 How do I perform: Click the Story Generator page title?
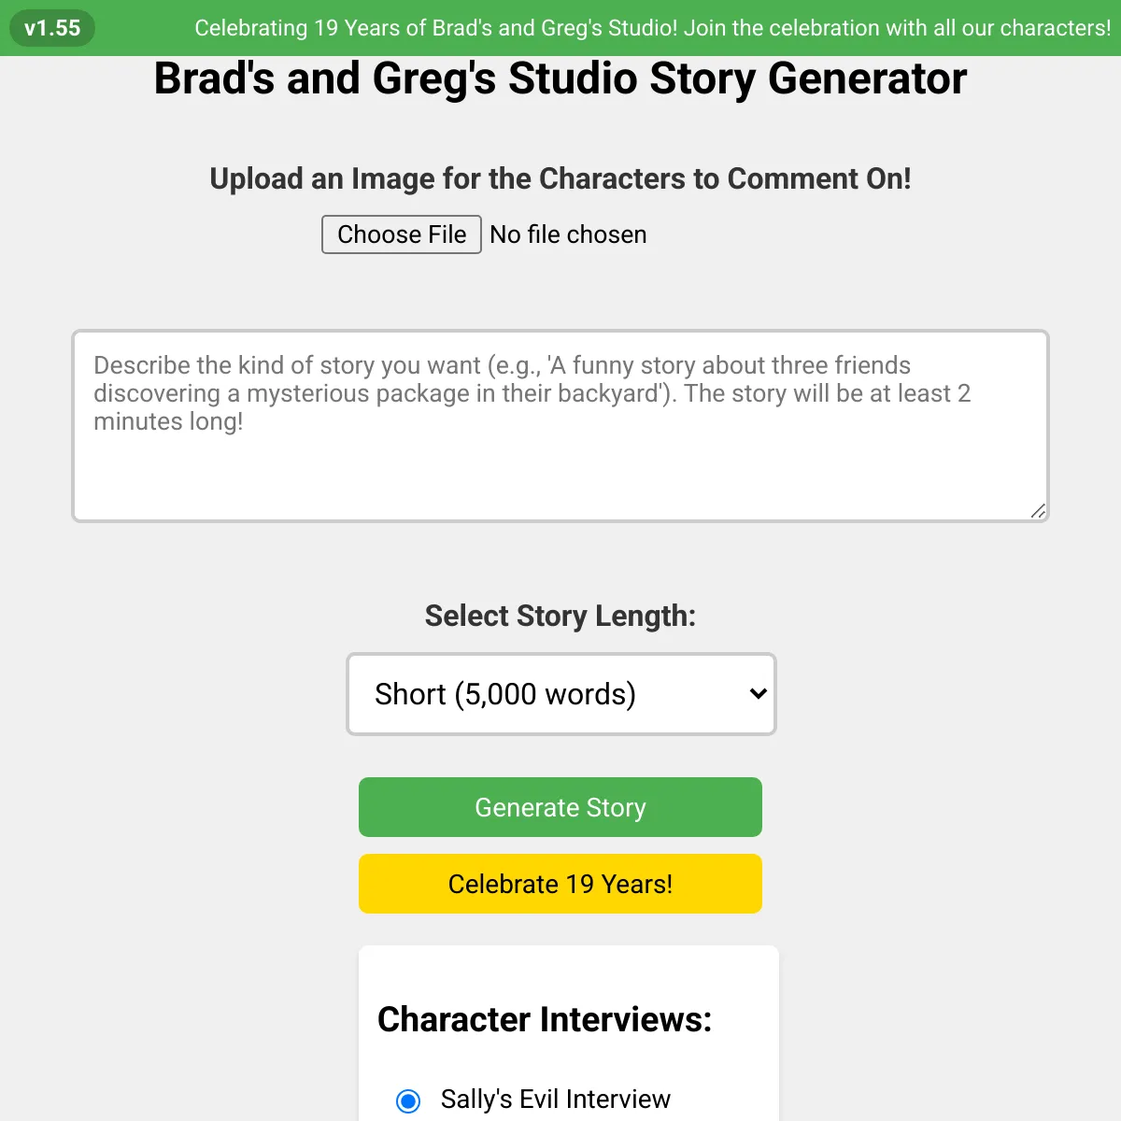[560, 78]
